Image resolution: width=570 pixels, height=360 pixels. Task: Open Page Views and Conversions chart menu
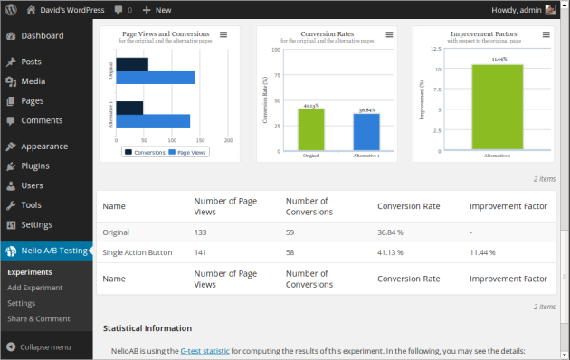(x=223, y=34)
